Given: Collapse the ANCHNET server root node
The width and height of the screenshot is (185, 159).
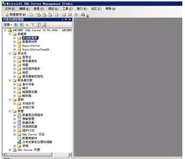Looking at the screenshot, I should point(5,30).
